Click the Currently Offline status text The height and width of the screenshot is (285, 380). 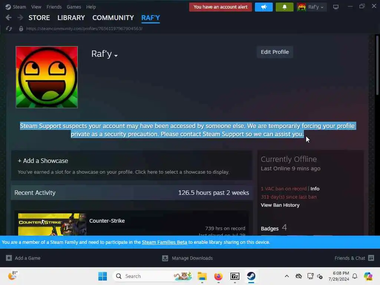[x=289, y=159]
